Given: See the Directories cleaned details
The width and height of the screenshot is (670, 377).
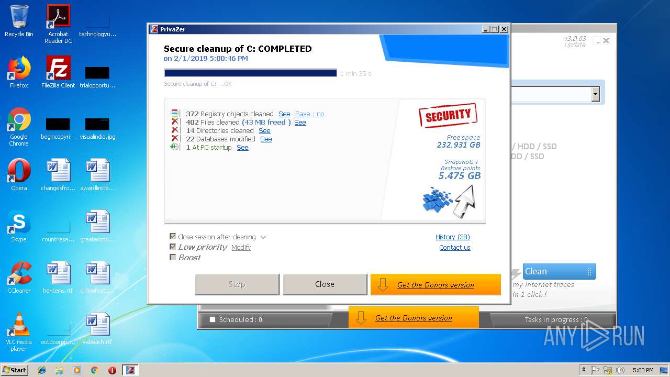Looking at the screenshot, I should (x=264, y=130).
